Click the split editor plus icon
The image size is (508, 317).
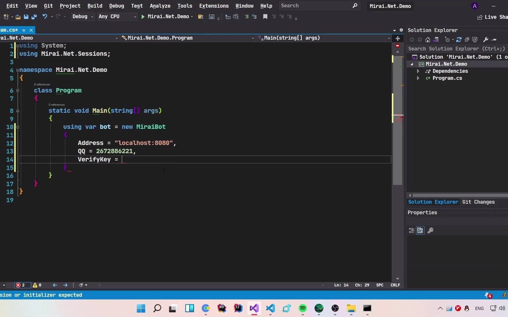[x=397, y=38]
